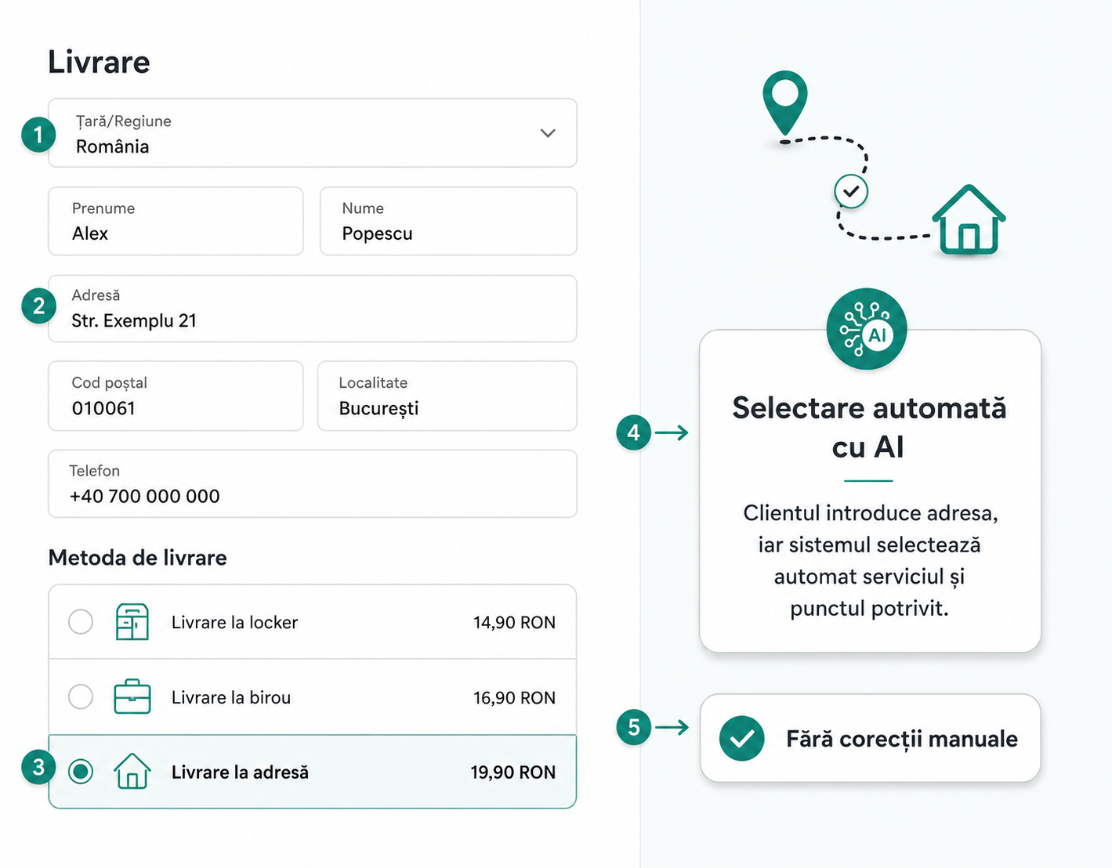Click the Cod poștal field
Screen dimensions: 1112x868
[176, 396]
